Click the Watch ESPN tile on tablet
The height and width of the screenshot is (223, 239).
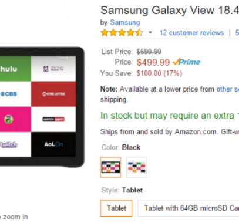click(53, 119)
